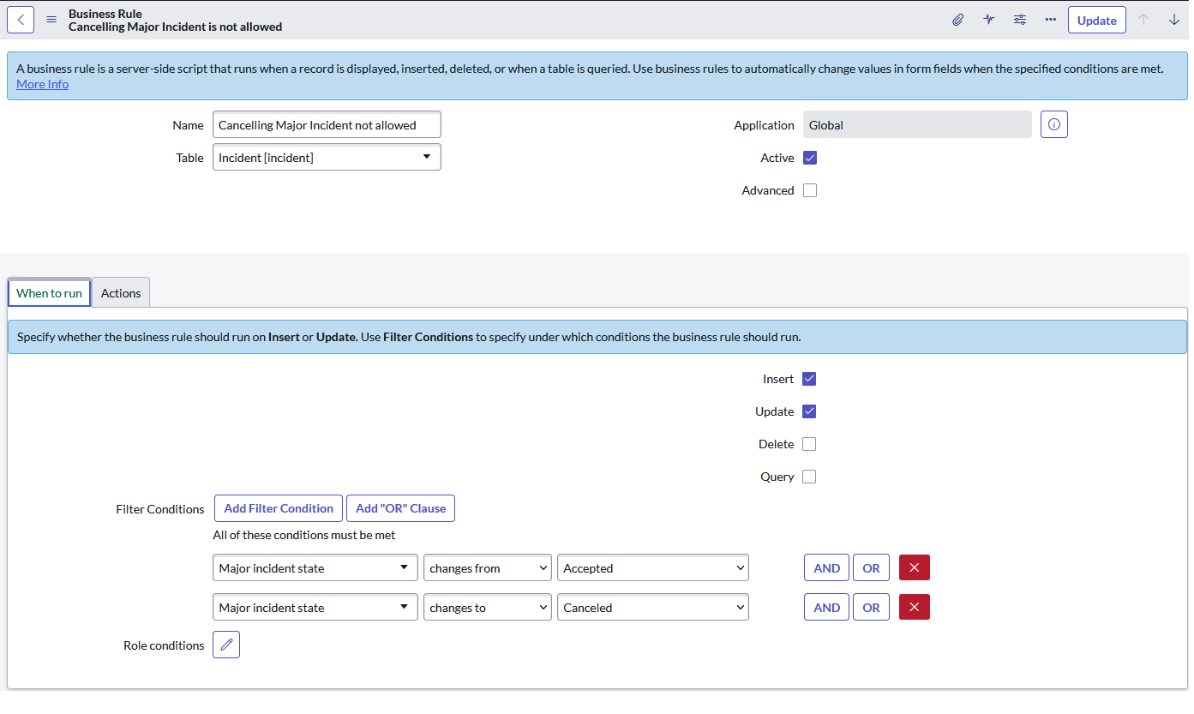
Task: Switch to the Actions tab
Action: [120, 292]
